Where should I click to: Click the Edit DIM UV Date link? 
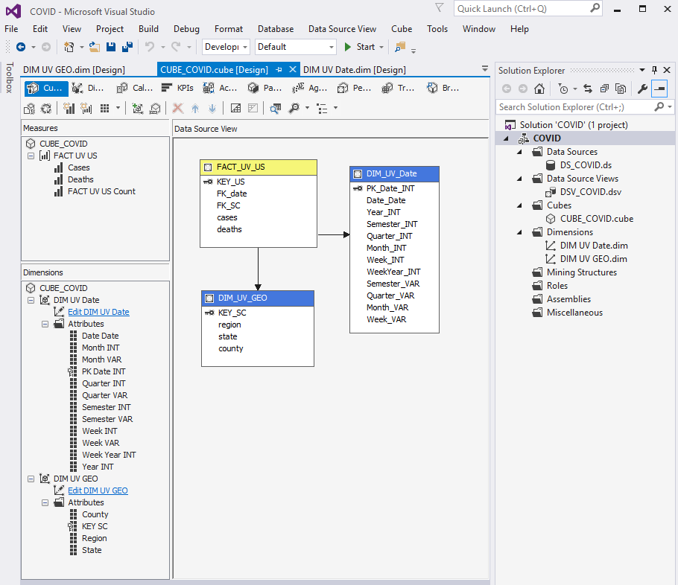98,311
